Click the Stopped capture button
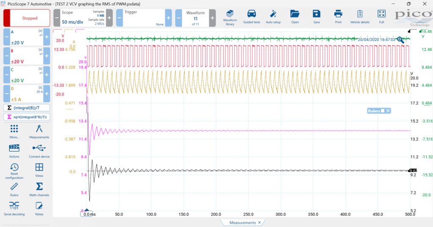 (27, 18)
